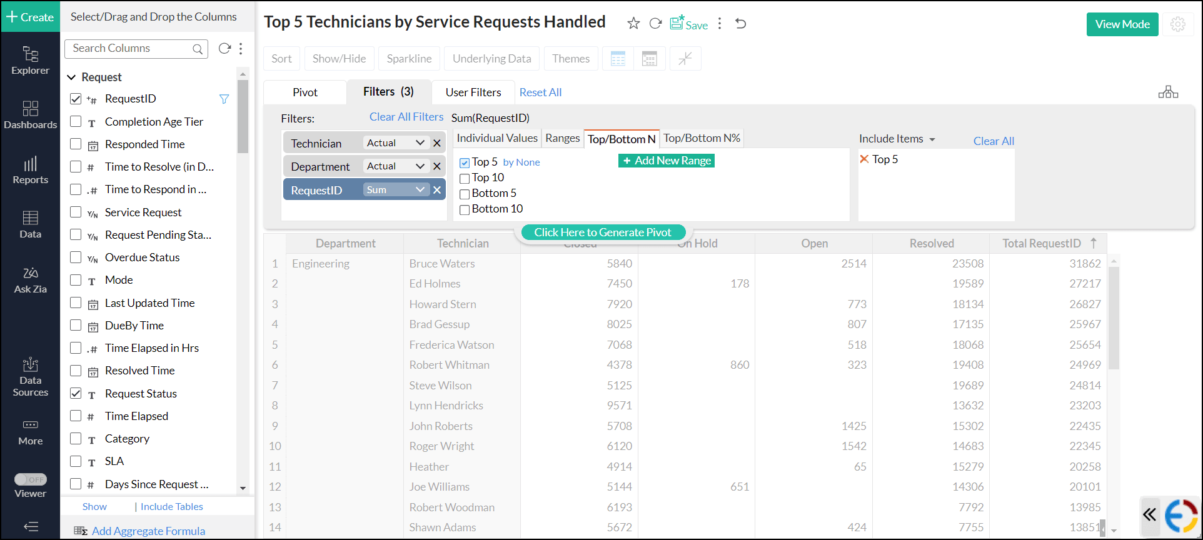The height and width of the screenshot is (540, 1203).
Task: Click the hierarchy diagram icon
Action: [x=1168, y=92]
